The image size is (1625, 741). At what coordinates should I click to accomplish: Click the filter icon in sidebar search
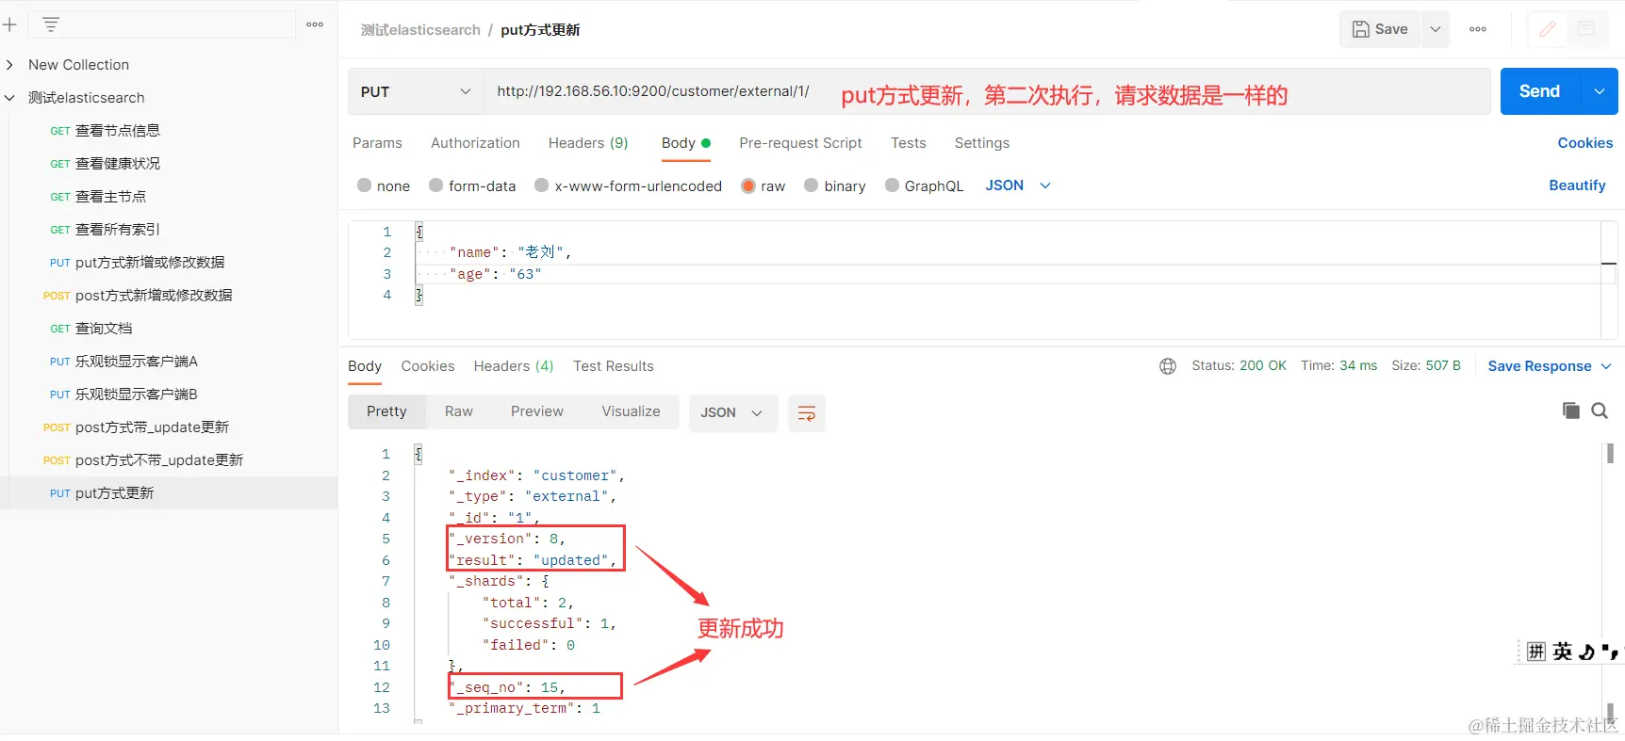pyautogui.click(x=51, y=24)
